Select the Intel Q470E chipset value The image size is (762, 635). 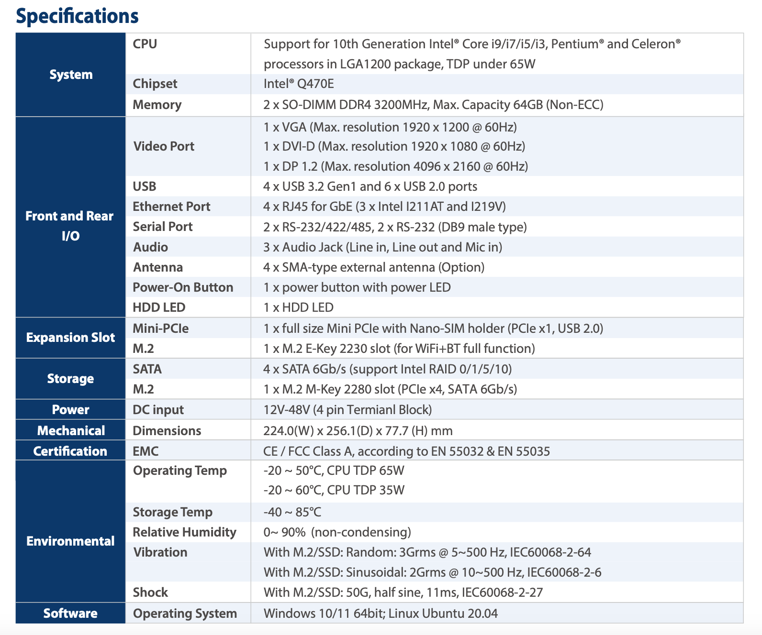299,84
